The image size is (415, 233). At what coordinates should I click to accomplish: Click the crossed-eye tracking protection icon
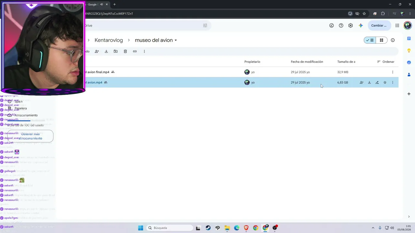coord(357,14)
